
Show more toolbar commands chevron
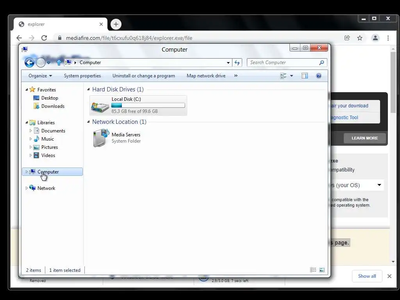(x=236, y=75)
